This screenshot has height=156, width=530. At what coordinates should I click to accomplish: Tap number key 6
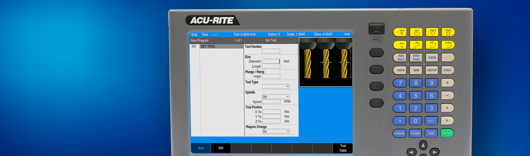pyautogui.click(x=431, y=96)
